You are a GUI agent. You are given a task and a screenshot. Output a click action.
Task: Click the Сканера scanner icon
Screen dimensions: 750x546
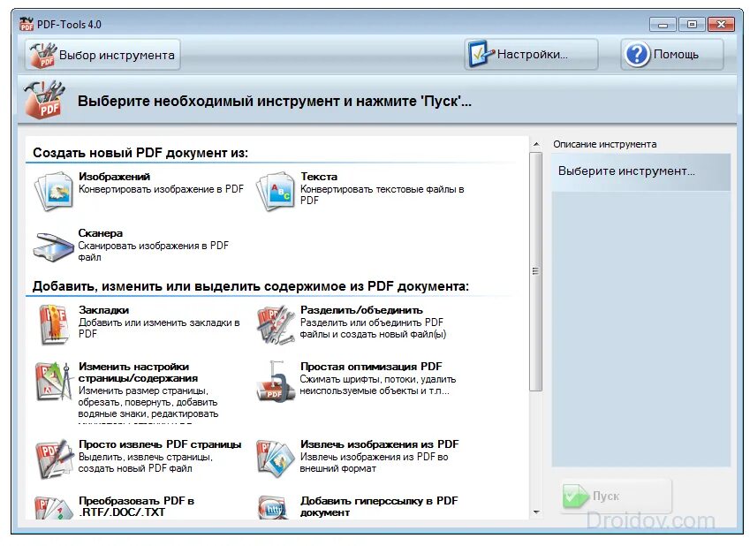tap(53, 246)
